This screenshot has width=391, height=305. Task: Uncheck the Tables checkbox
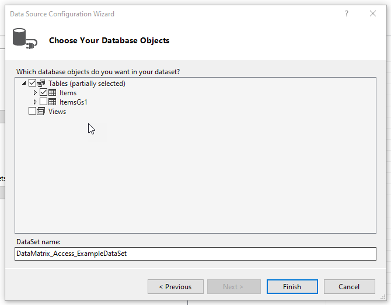click(32, 82)
